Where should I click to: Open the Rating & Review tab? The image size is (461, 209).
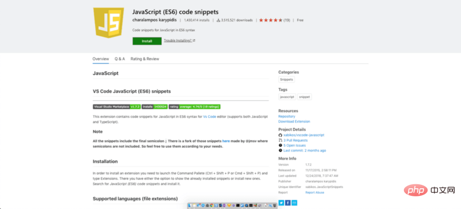145,59
